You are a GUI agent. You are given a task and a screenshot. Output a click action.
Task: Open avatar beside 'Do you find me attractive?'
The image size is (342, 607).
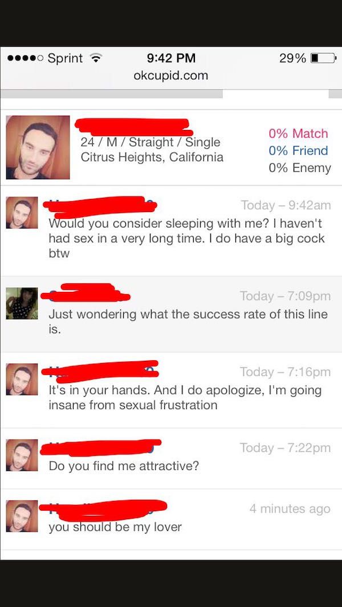click(x=22, y=455)
